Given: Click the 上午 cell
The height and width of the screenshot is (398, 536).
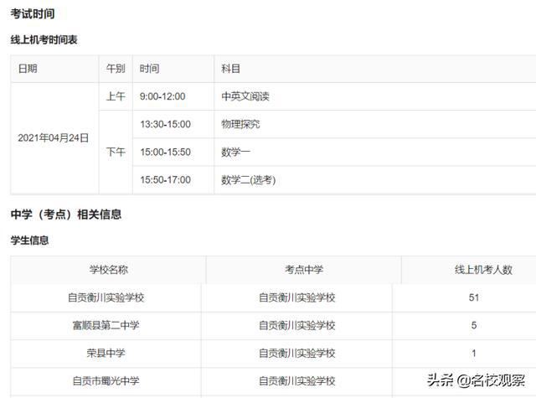Looking at the screenshot, I should (116, 96).
